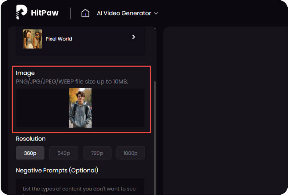The image size is (288, 195).
Task: Select the Pixel World template thumbnail
Action: point(32,39)
